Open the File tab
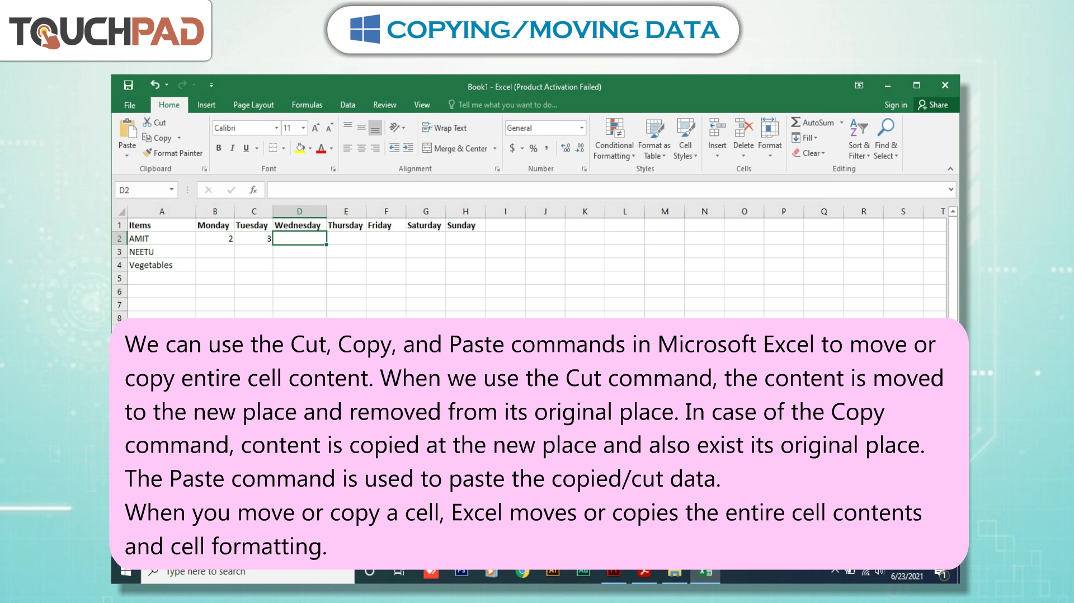This screenshot has height=603, width=1074. 130,105
